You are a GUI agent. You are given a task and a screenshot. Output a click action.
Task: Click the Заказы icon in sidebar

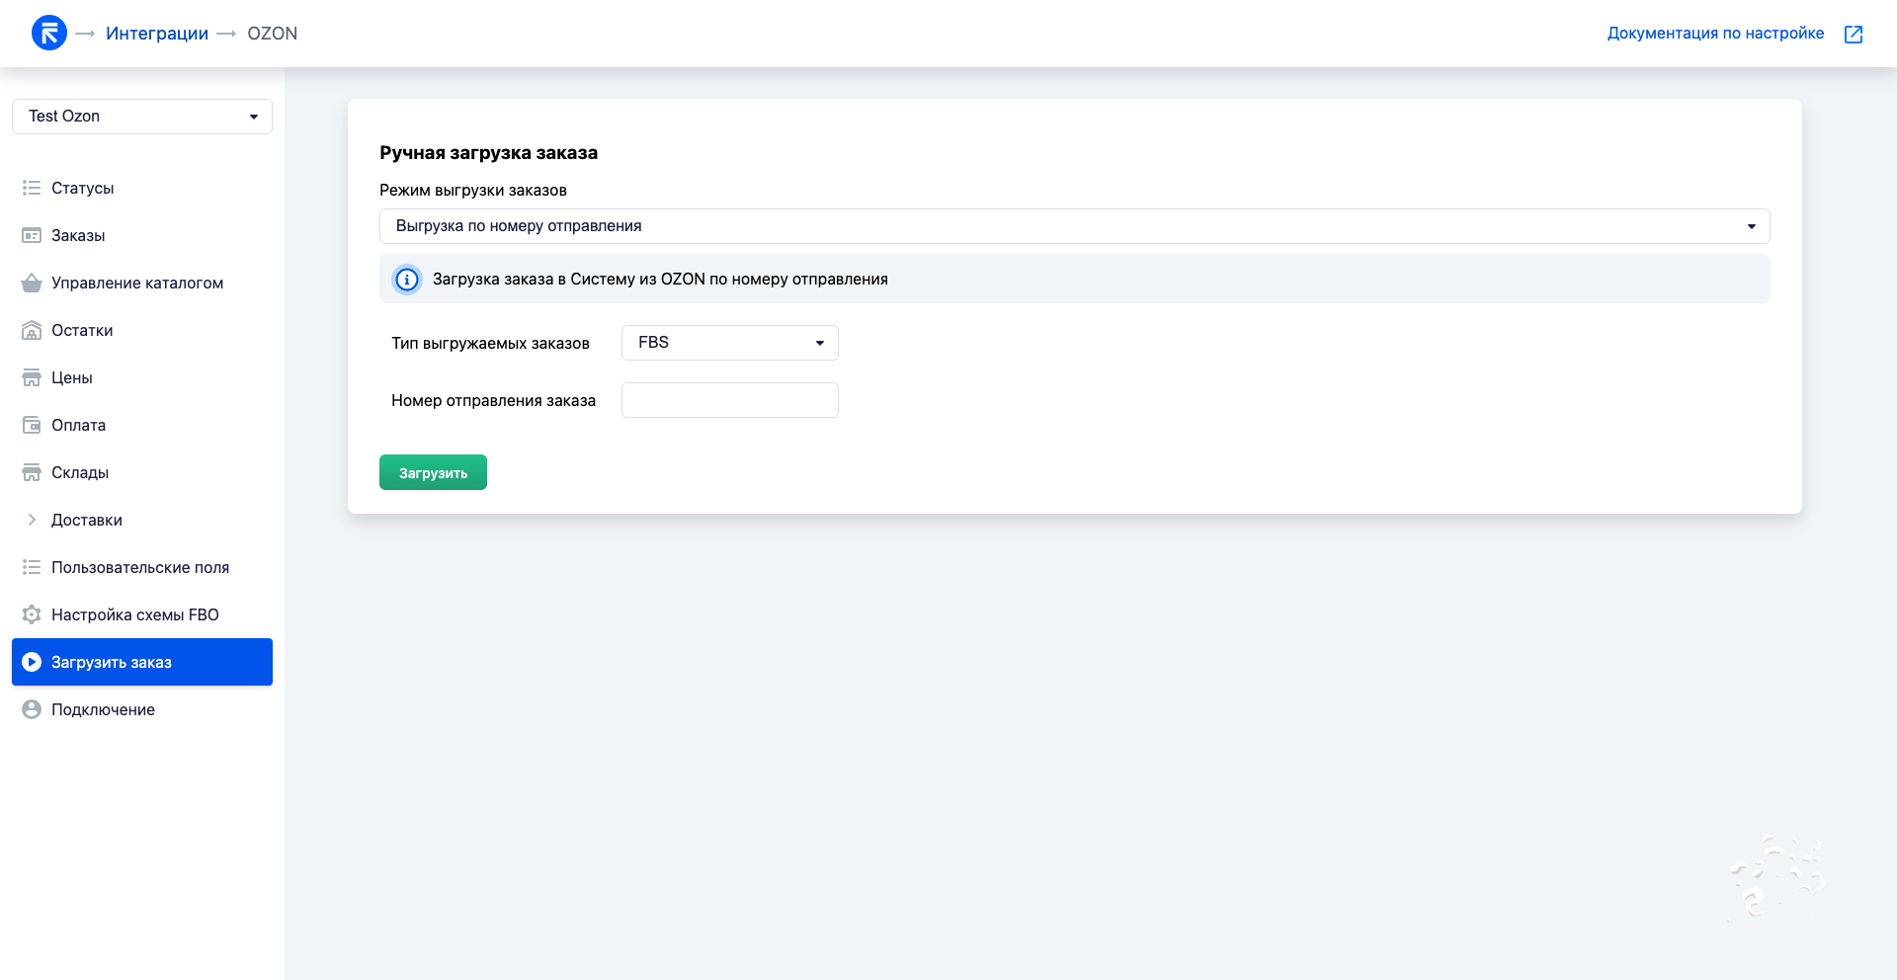click(32, 235)
